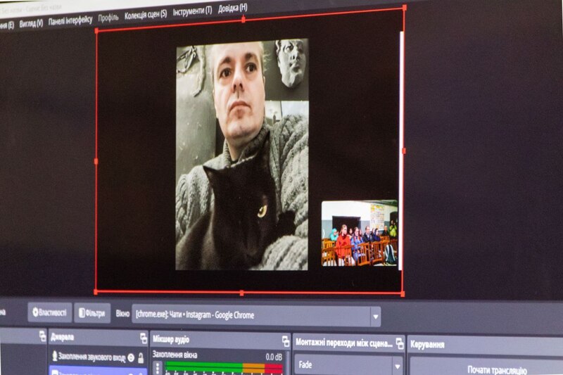Click microphone icon of Захоплення звукового входу
This screenshot has height=375, width=563.
pyautogui.click(x=55, y=356)
